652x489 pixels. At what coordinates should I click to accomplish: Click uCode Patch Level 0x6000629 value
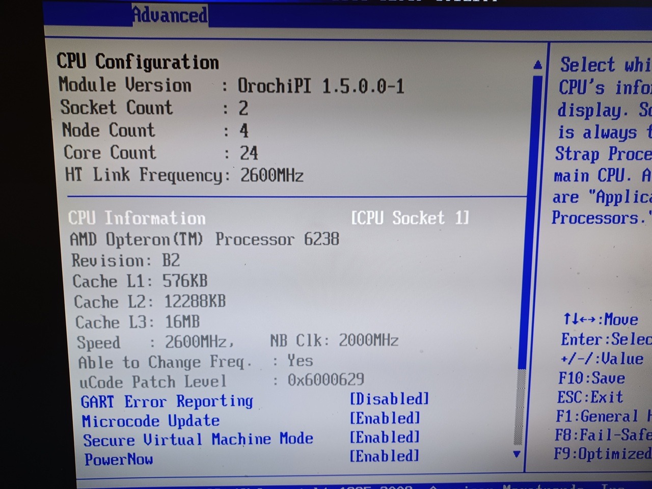click(x=326, y=379)
